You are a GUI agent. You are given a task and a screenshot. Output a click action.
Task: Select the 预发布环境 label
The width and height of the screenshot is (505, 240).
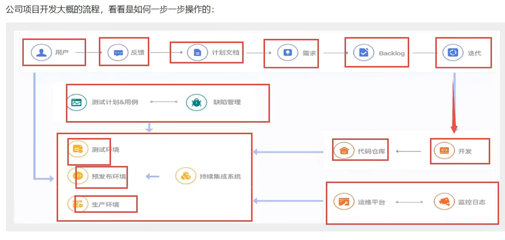click(x=109, y=177)
